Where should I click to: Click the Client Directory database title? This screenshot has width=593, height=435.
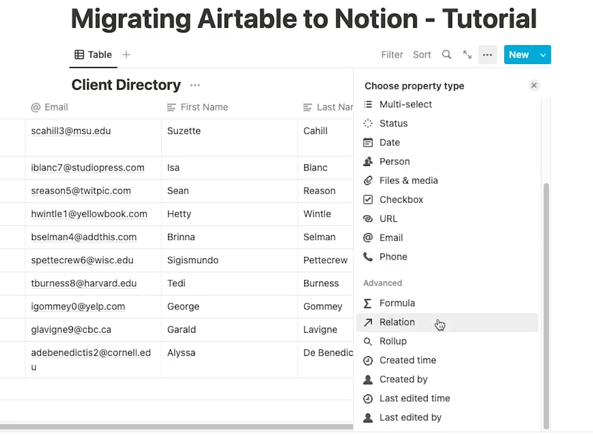tap(126, 85)
